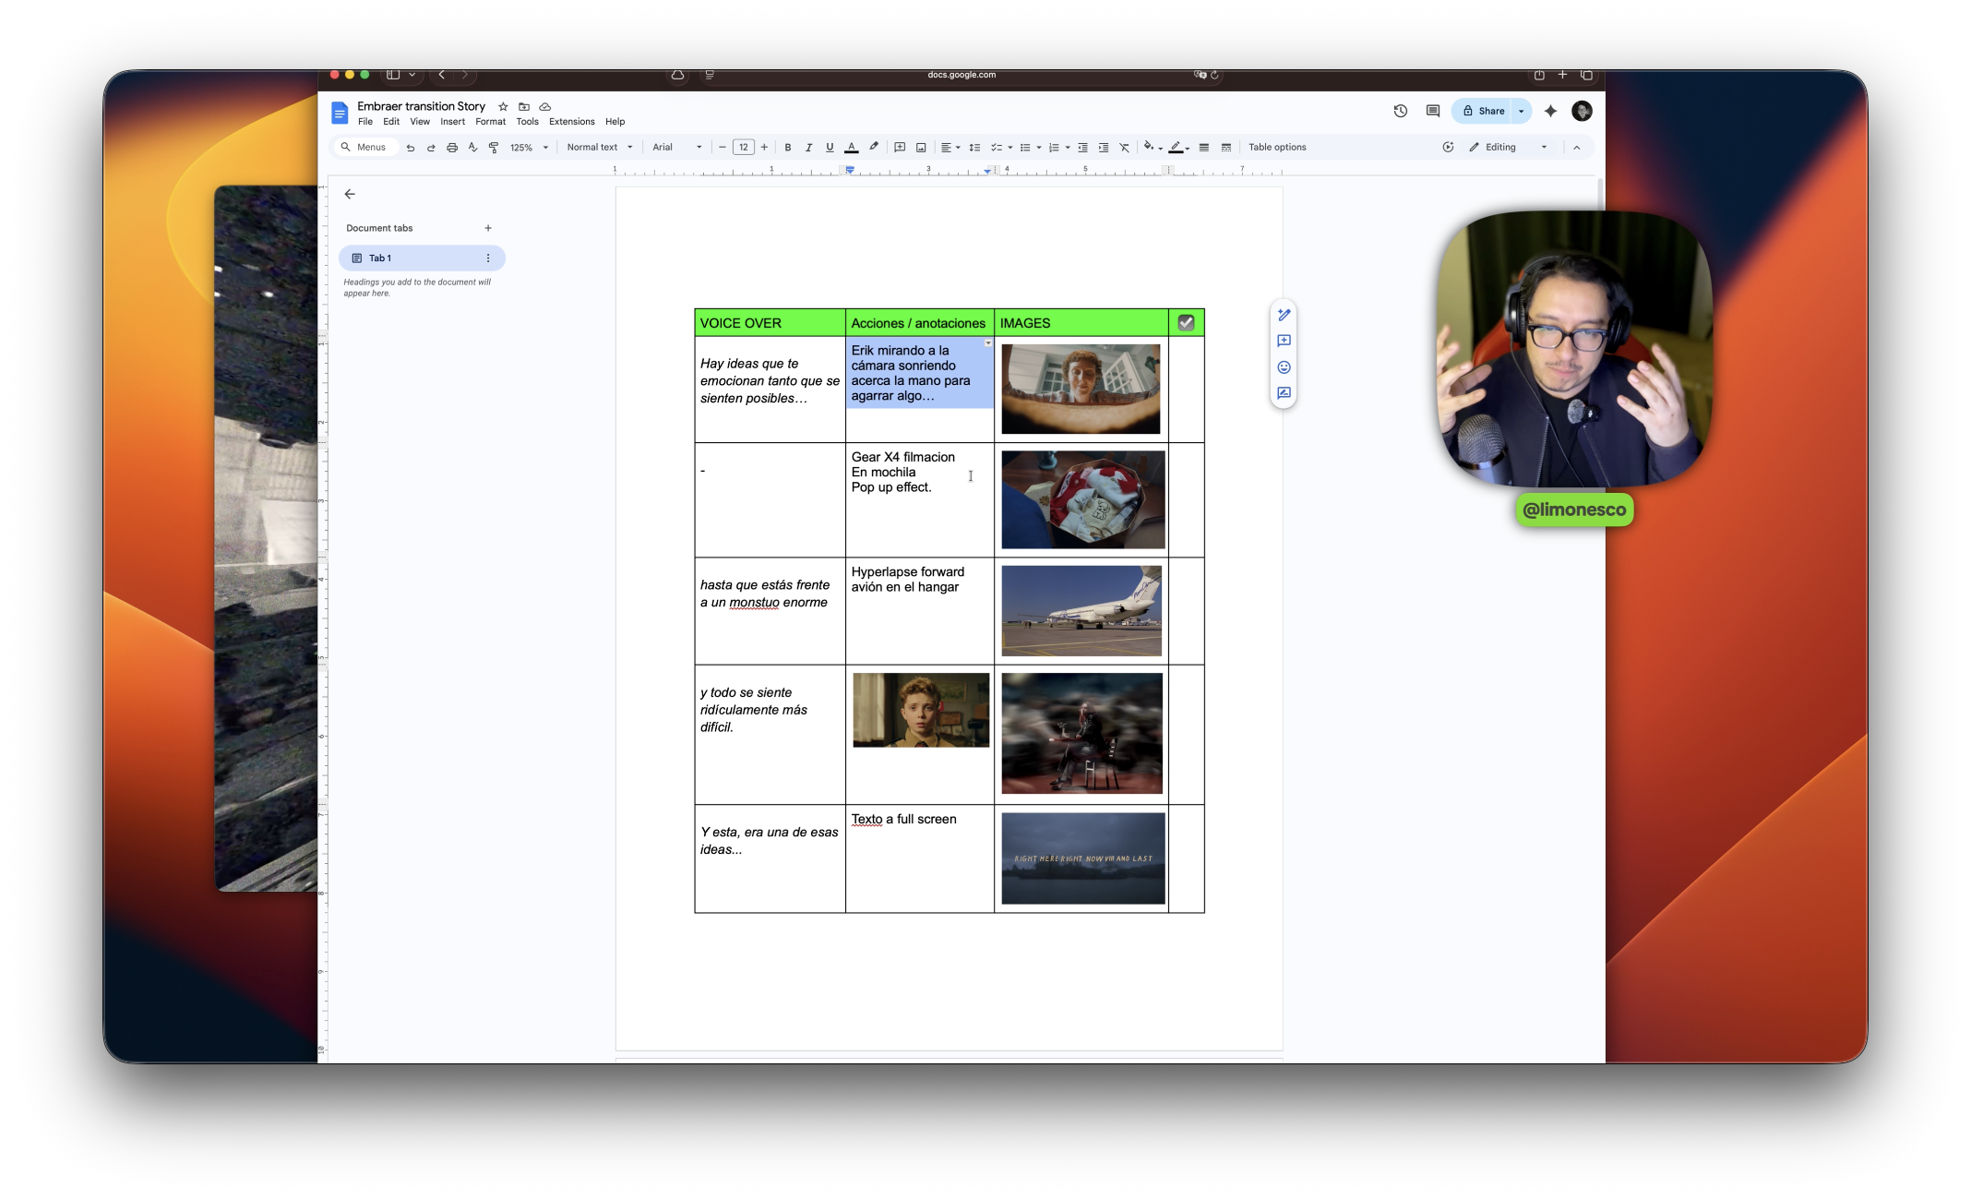Toggle bold formatting
The width and height of the screenshot is (1971, 1200).
pos(788,148)
